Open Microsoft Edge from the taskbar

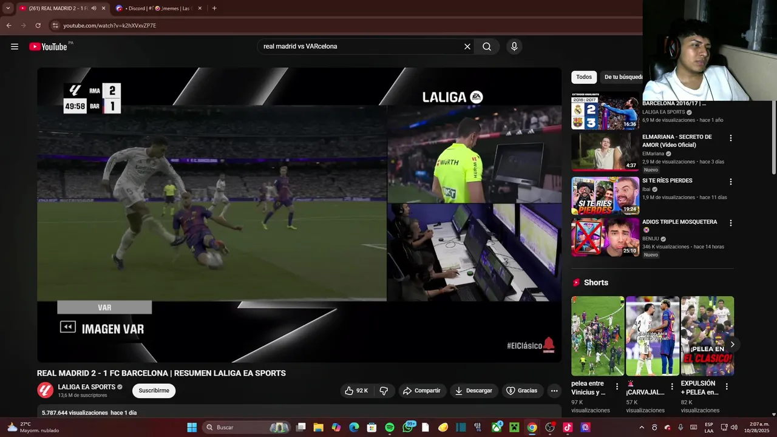(354, 427)
